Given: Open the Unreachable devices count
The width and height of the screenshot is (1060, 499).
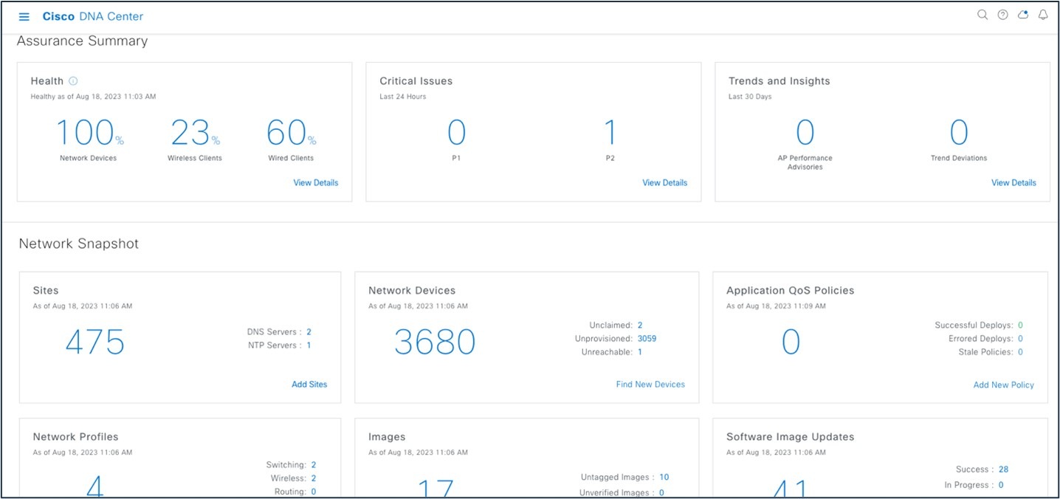Looking at the screenshot, I should pyautogui.click(x=639, y=351).
